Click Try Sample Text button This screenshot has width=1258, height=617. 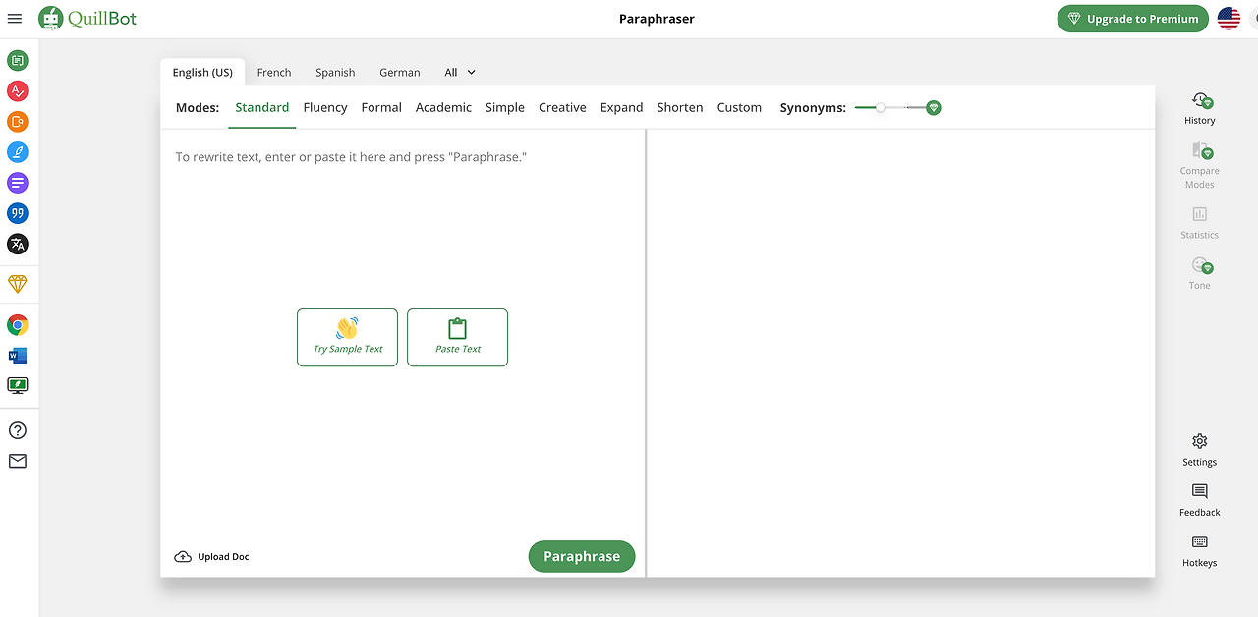347,337
